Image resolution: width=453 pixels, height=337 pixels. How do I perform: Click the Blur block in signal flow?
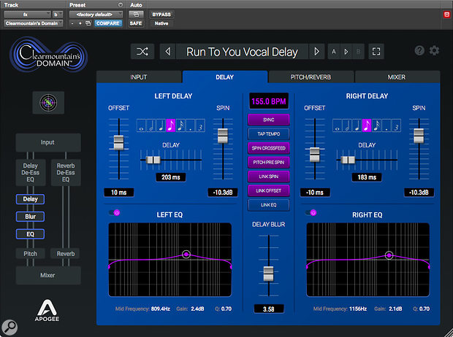tap(31, 217)
